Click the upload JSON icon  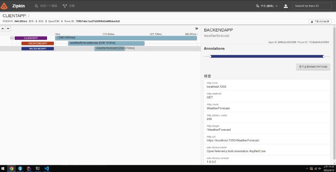tap(286, 6)
